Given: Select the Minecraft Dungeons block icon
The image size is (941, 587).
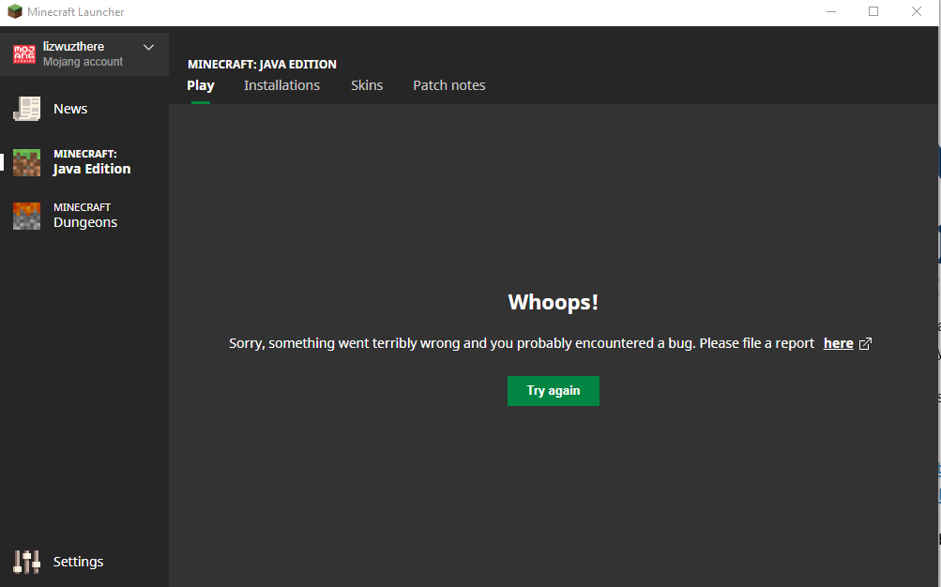Looking at the screenshot, I should tap(27, 216).
